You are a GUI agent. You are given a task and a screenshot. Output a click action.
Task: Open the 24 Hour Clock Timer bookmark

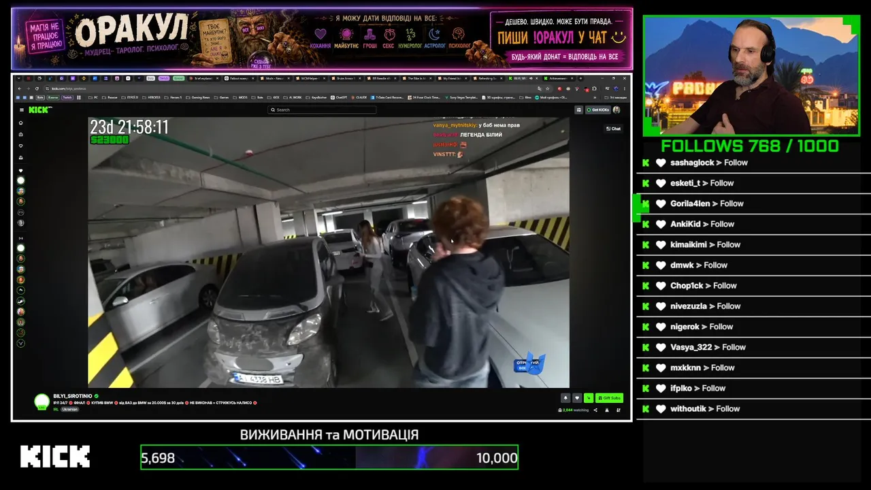425,97
